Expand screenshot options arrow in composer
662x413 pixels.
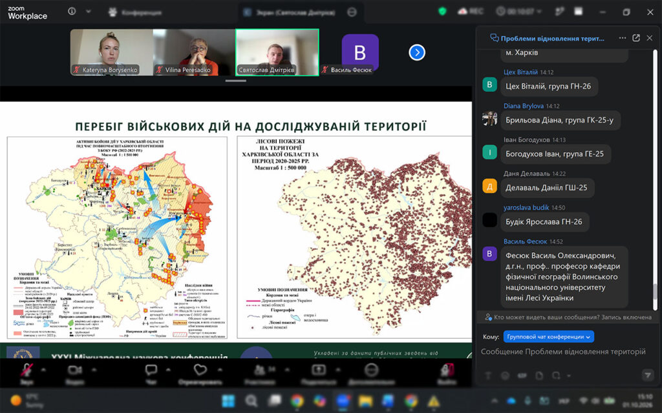(569, 376)
